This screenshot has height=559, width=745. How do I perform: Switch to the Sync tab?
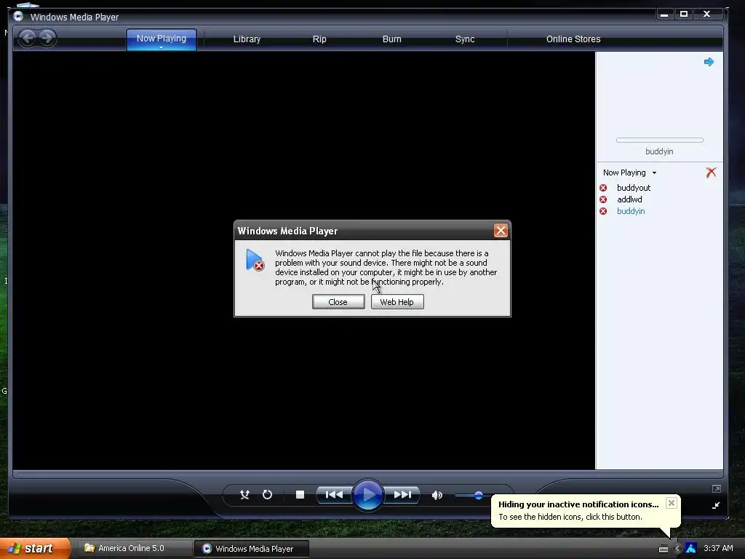(x=465, y=39)
